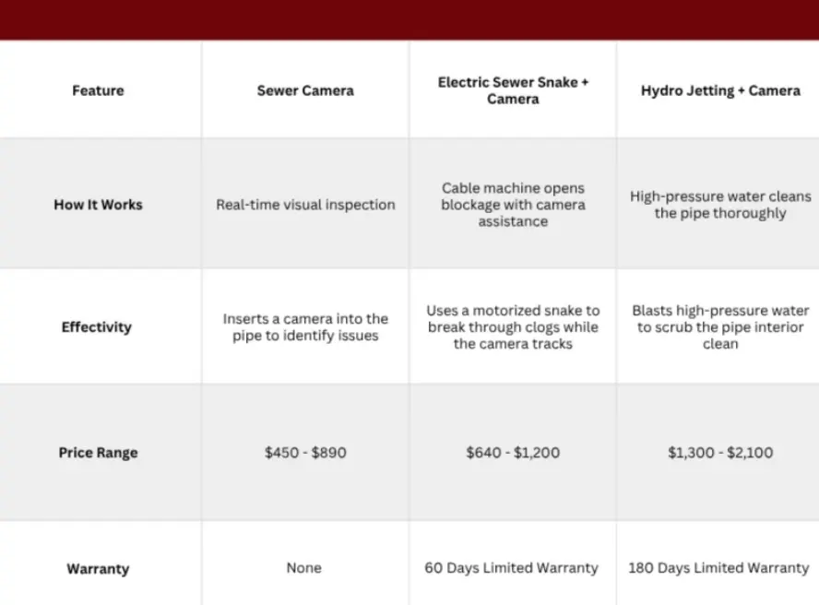This screenshot has height=605, width=819.
Task: Select the $1,300 - $2,100 price cell
Action: (720, 453)
